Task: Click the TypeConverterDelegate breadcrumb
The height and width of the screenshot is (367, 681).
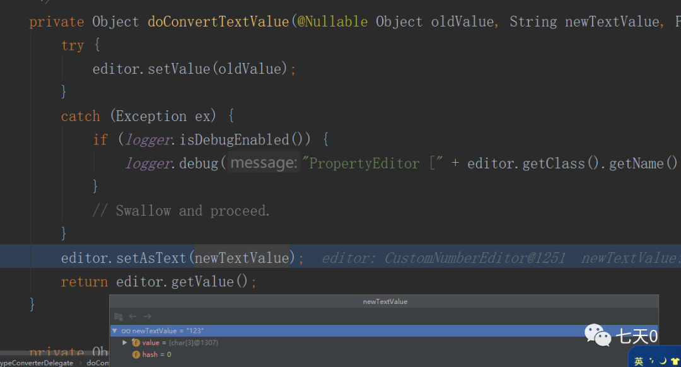Action: [x=37, y=363]
